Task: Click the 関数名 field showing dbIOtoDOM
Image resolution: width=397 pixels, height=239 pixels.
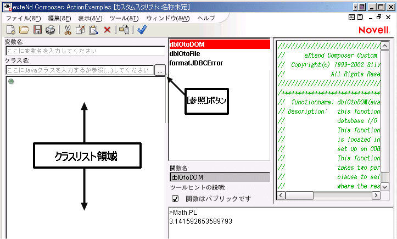Action: click(x=220, y=177)
